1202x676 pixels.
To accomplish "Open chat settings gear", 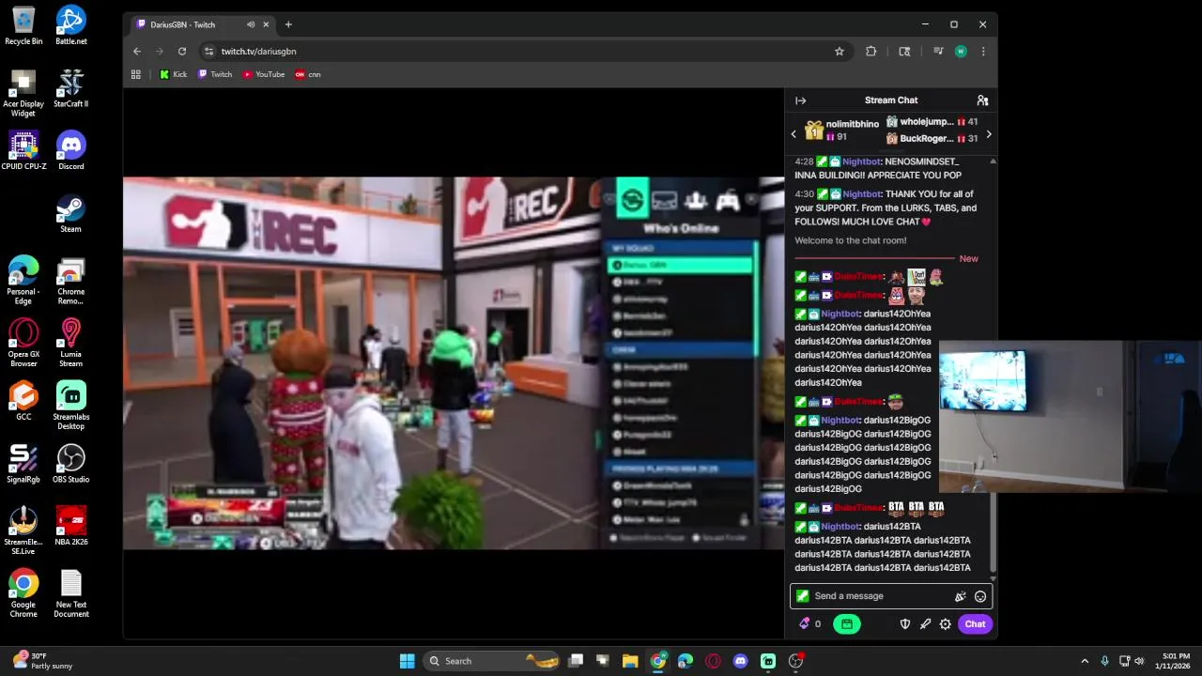I will 945,623.
